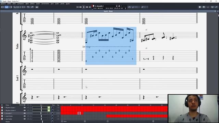
Task: Show the instrument view panel icon
Action: [x=200, y=7]
